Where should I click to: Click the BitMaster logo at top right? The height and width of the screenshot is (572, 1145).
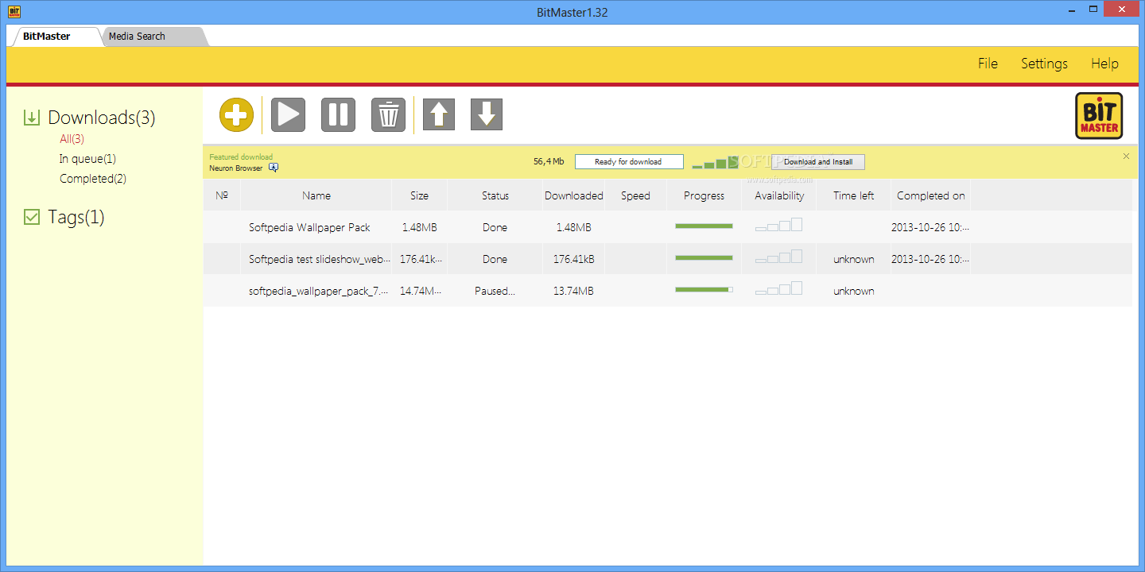pos(1099,116)
